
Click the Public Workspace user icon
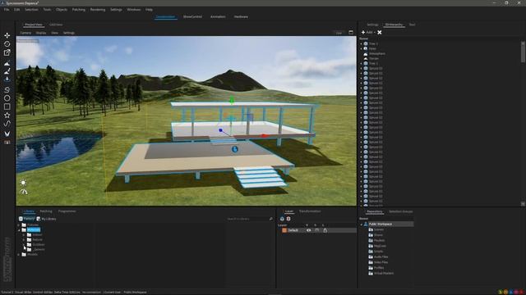(366, 224)
